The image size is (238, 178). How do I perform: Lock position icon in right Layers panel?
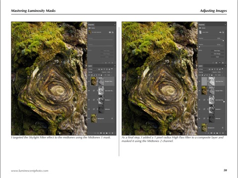207,75
